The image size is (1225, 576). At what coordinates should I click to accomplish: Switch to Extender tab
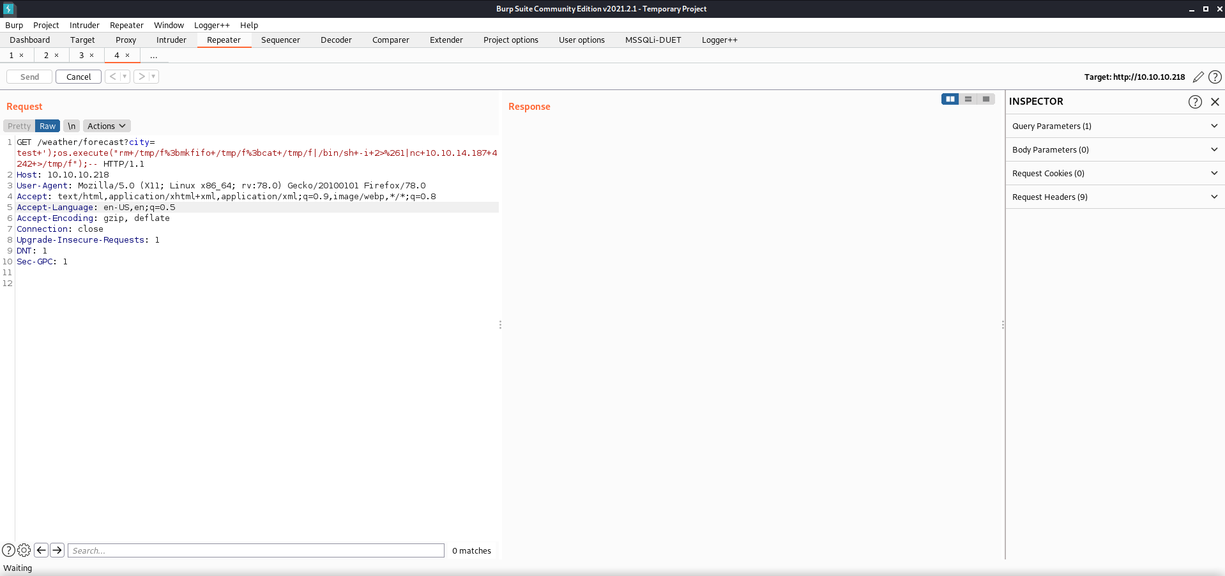tap(446, 40)
